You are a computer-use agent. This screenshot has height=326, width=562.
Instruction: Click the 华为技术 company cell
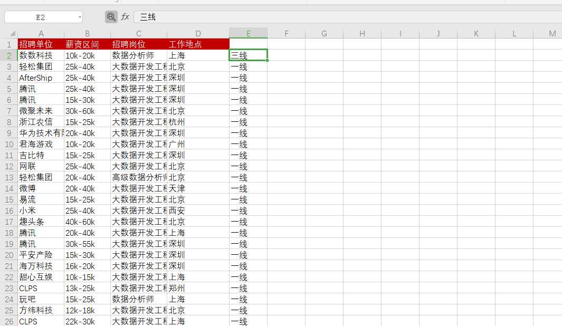(x=41, y=133)
